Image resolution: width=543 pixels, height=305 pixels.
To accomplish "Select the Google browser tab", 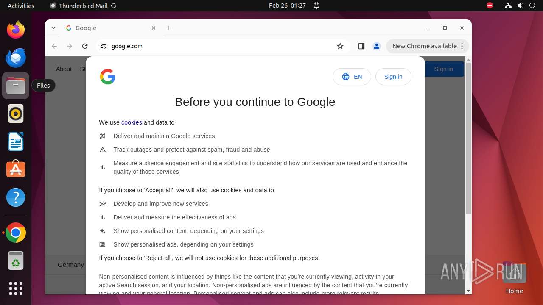I will (110, 28).
